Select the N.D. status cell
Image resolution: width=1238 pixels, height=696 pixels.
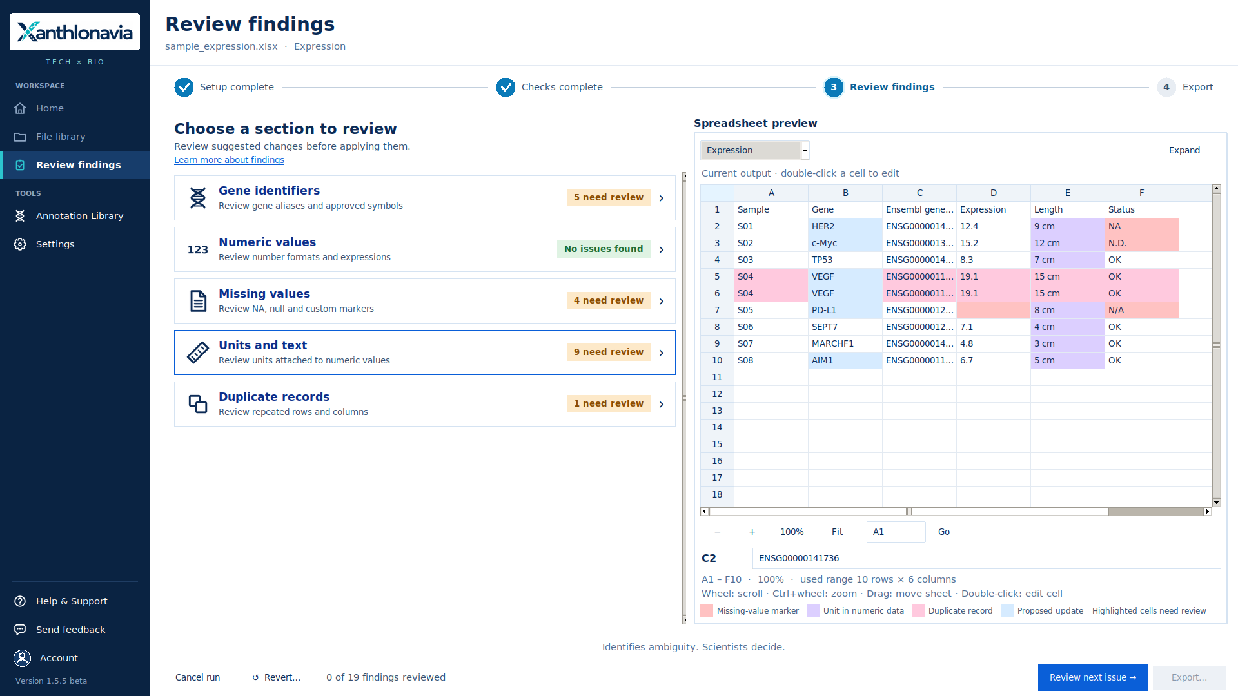(1142, 243)
